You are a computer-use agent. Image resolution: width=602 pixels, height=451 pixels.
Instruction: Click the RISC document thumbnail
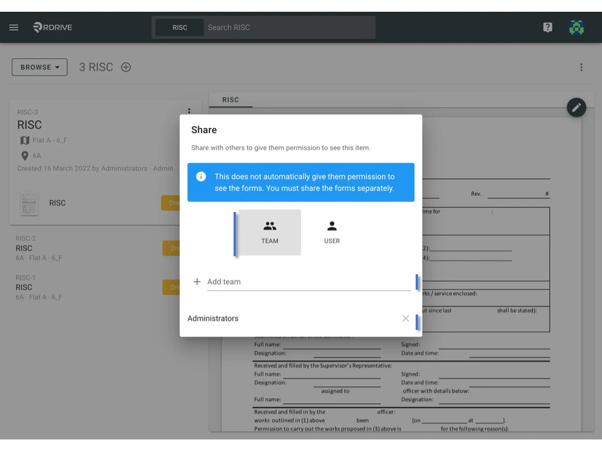pos(29,203)
